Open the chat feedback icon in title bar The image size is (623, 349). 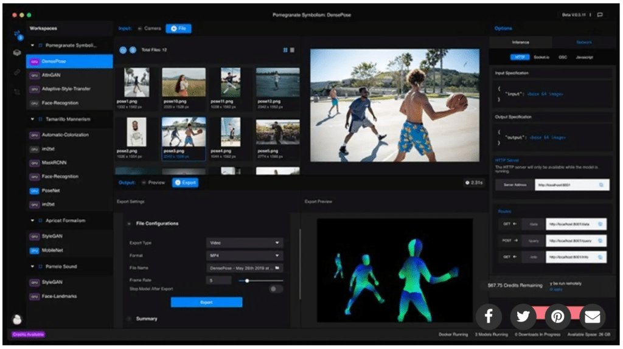(600, 15)
